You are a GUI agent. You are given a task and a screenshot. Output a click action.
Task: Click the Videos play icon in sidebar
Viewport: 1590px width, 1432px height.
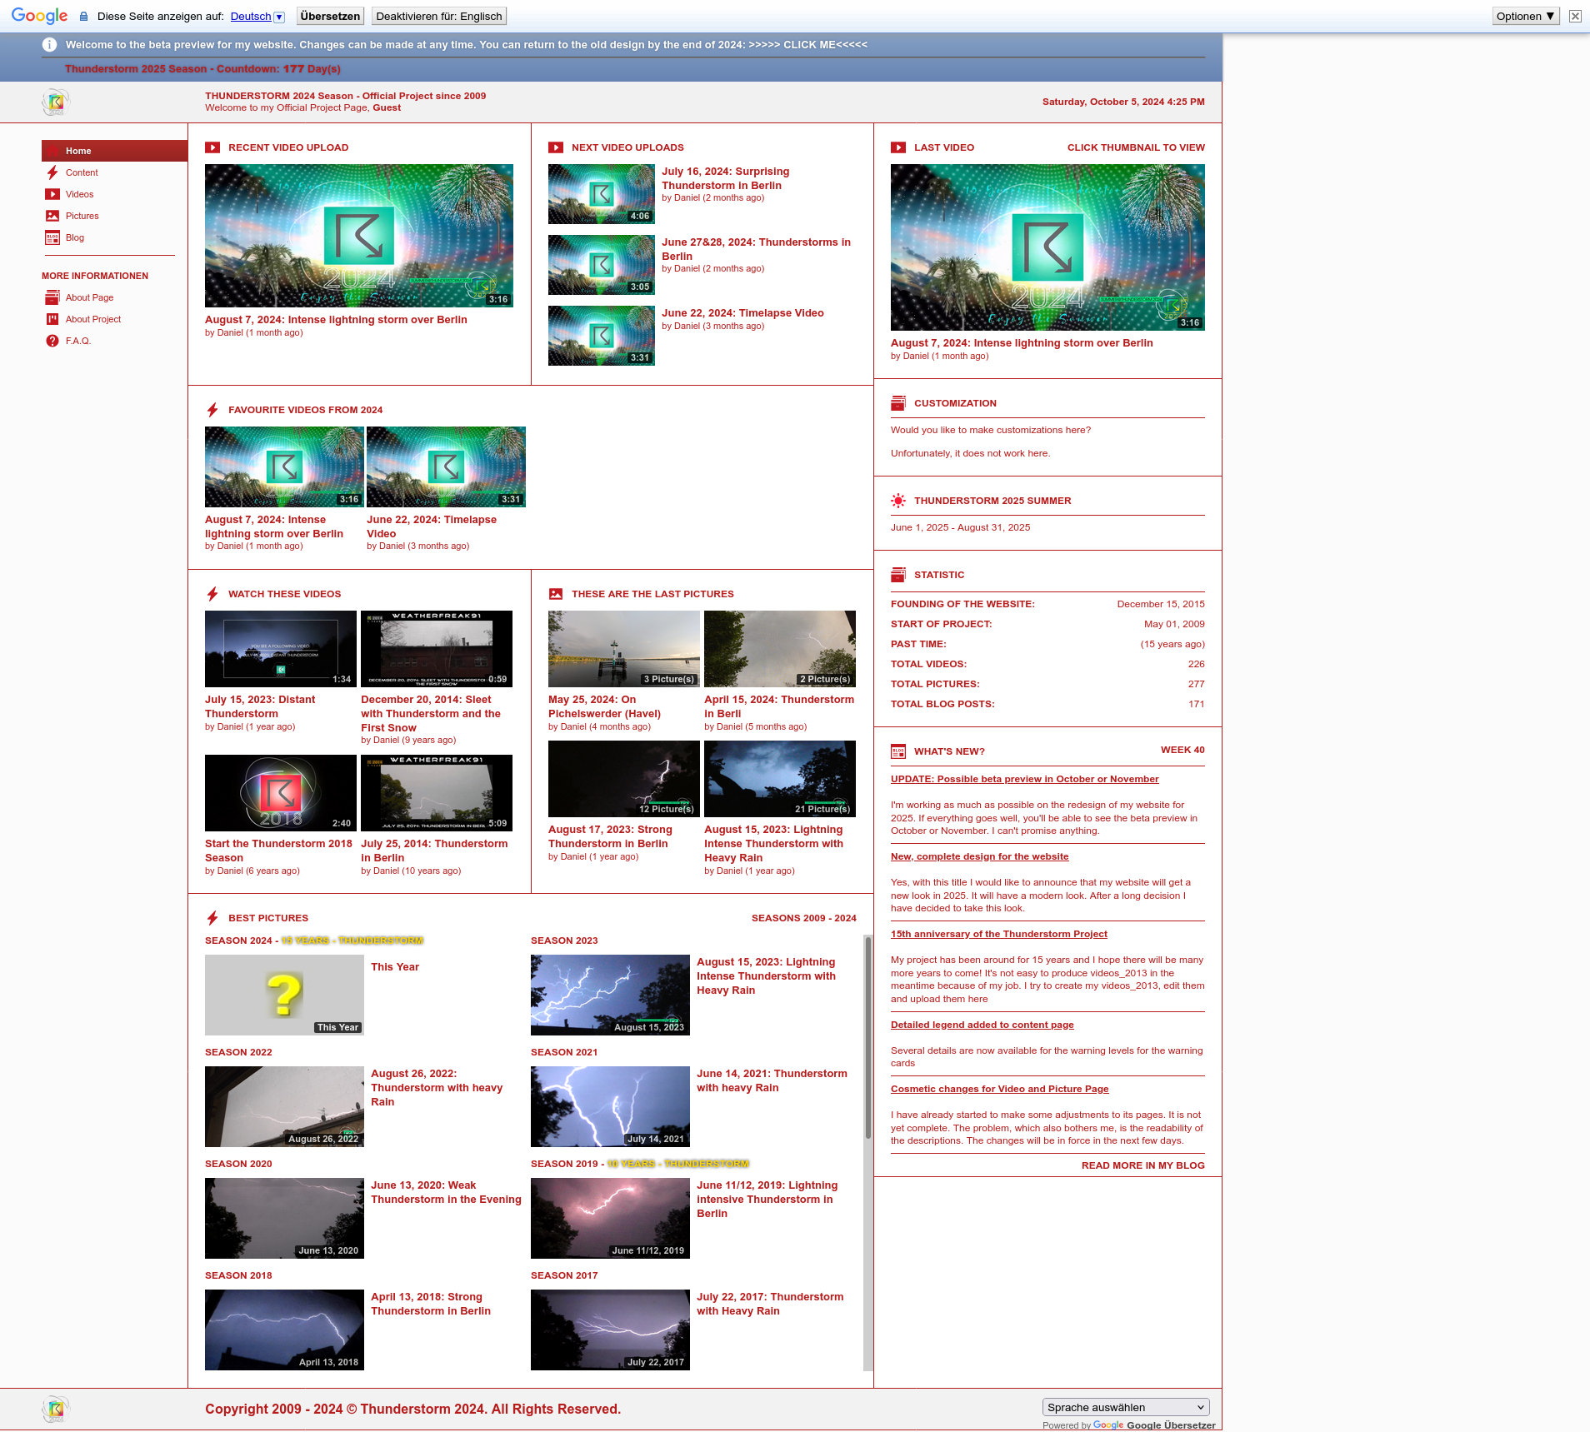pos(52,194)
